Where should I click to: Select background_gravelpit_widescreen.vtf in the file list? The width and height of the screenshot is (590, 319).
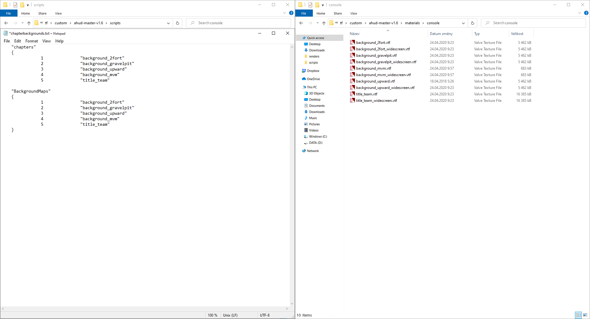click(x=386, y=62)
